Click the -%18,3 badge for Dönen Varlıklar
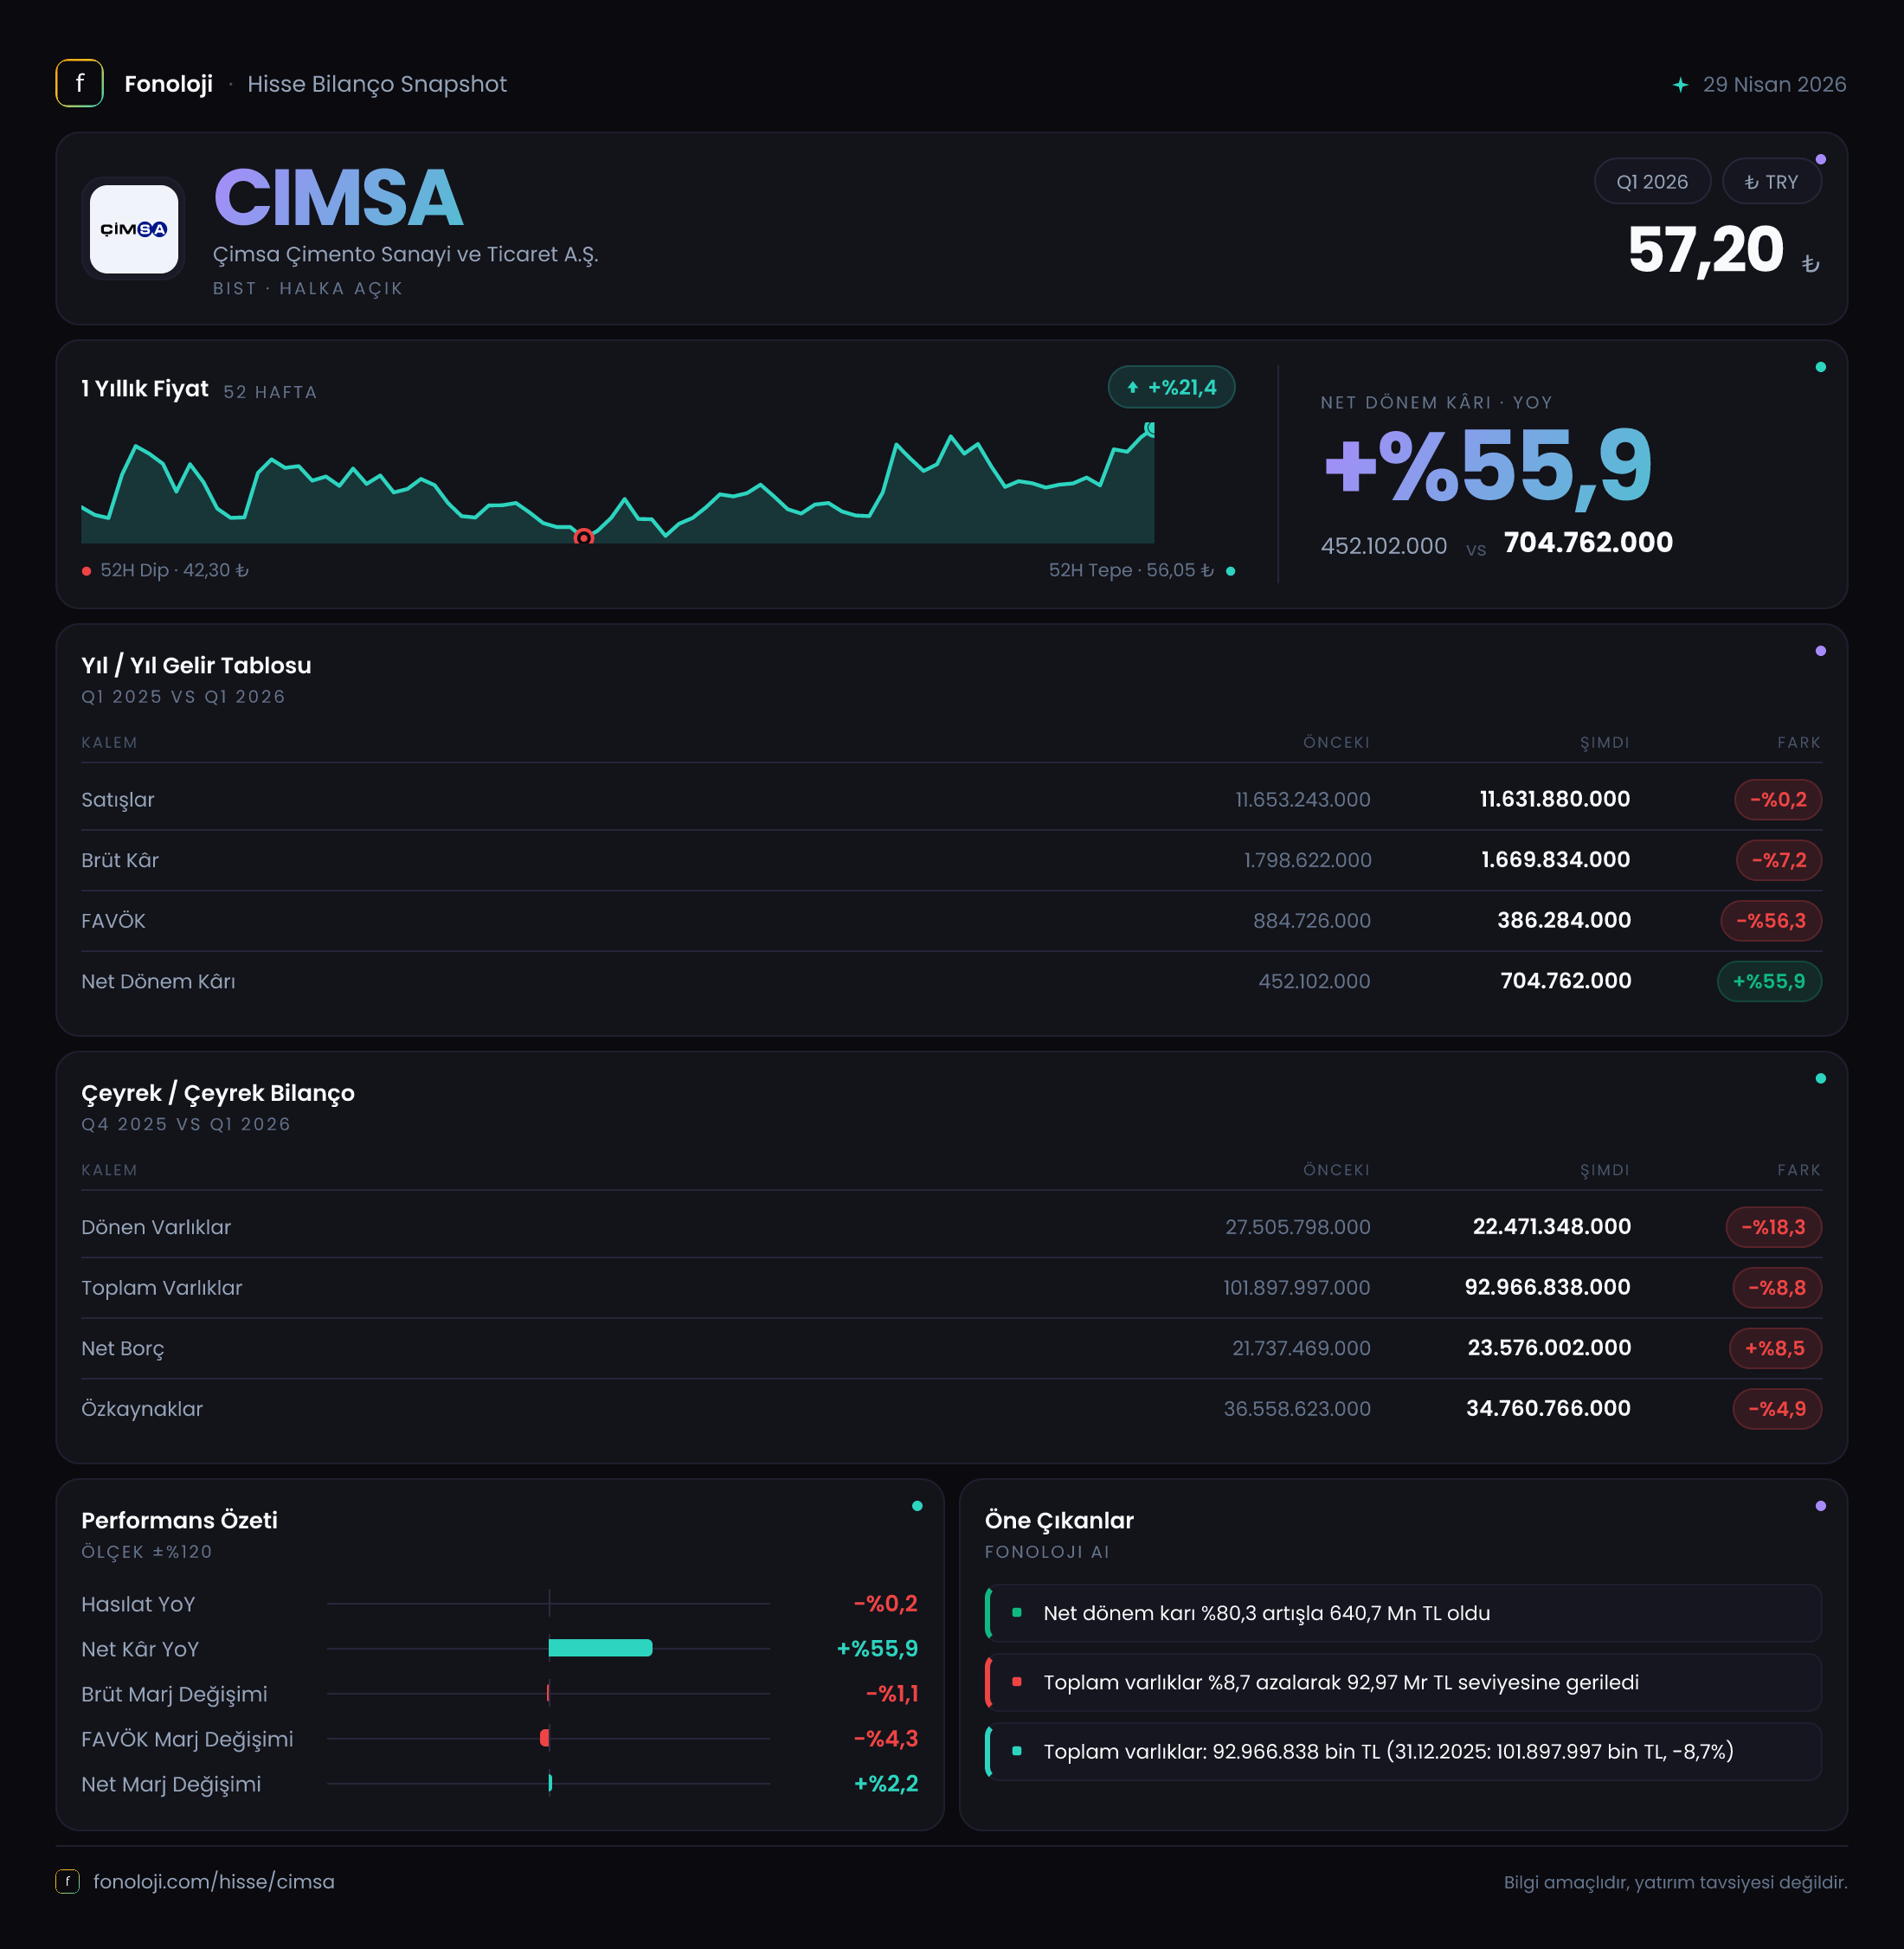The image size is (1904, 1949). tap(1773, 1227)
